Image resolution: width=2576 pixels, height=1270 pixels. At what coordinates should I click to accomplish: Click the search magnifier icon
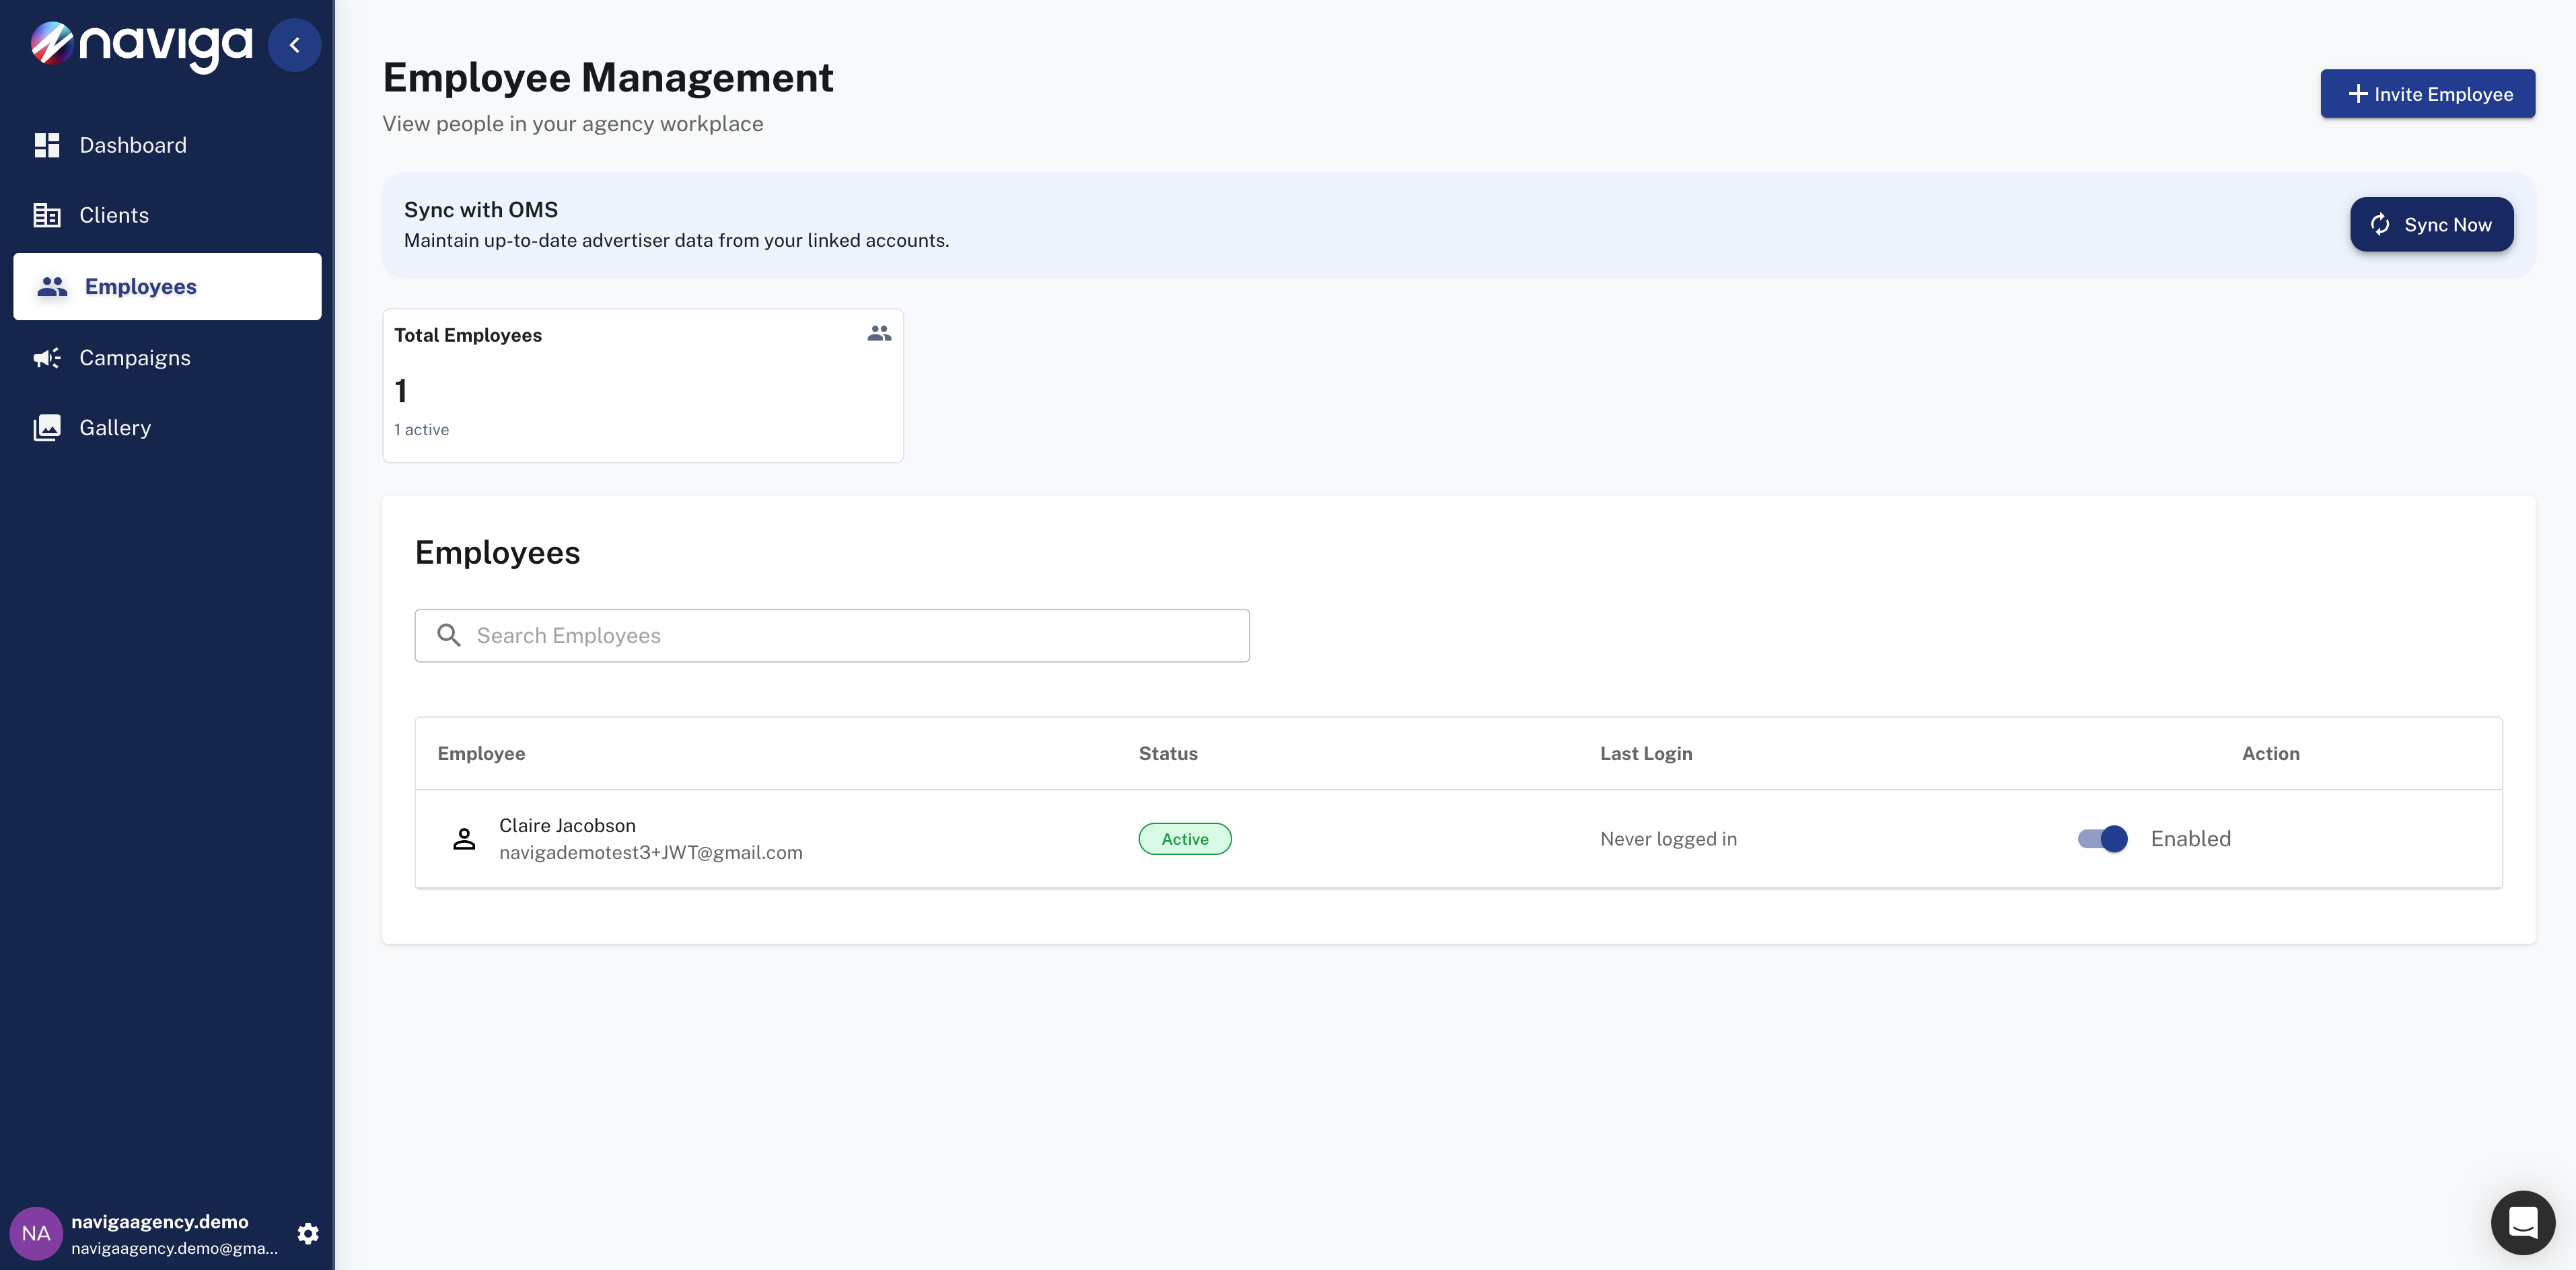pyautogui.click(x=449, y=636)
